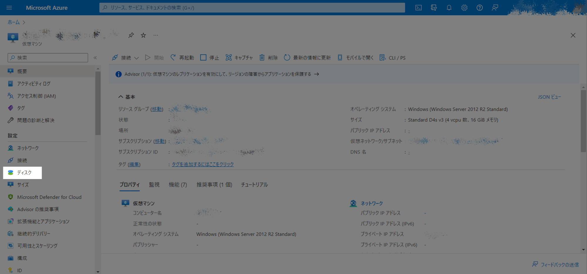Screen dimensions: 587x274
Task: Close the virtual machine blade
Action: (x=573, y=35)
